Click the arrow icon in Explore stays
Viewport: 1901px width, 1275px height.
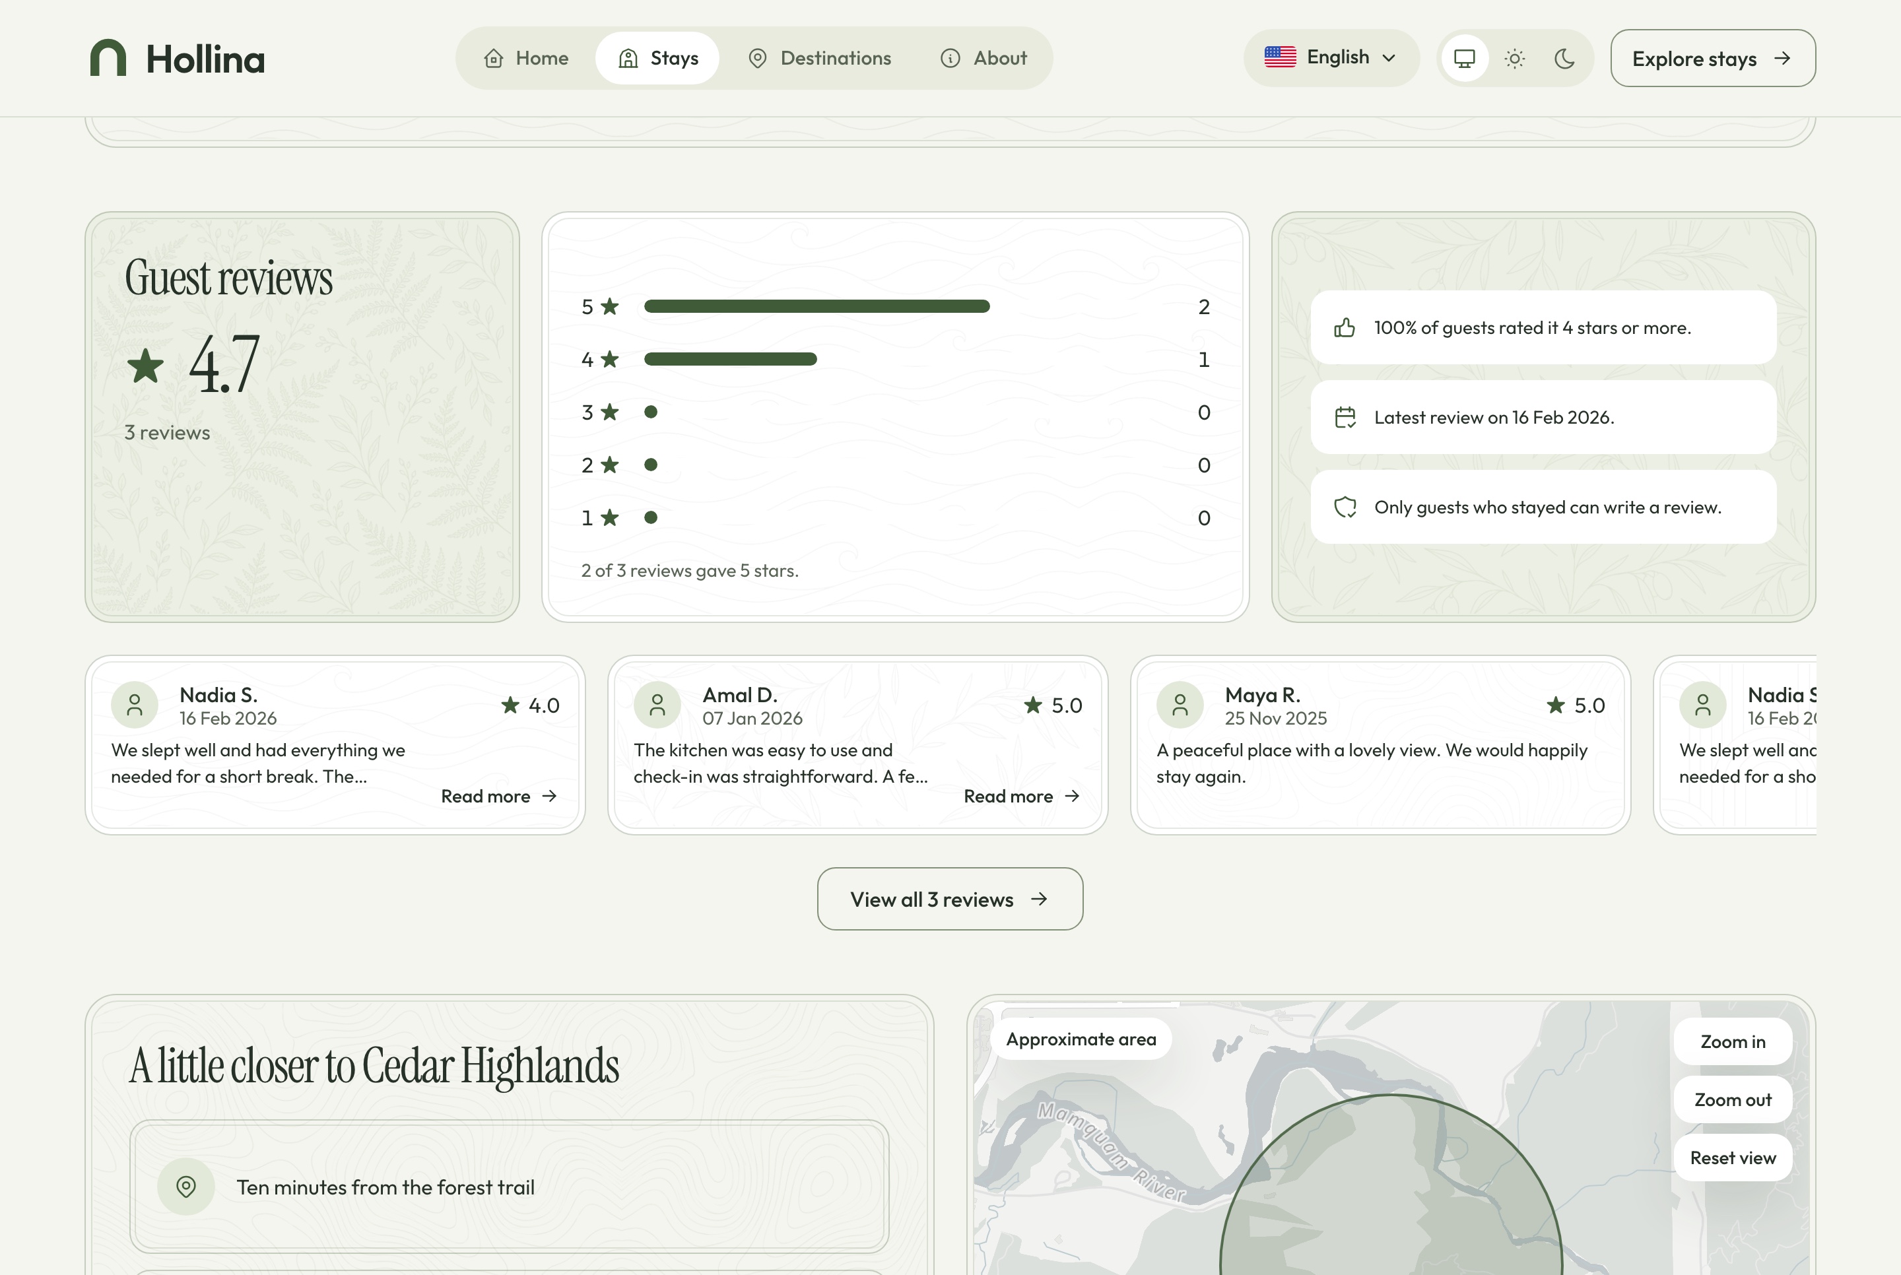pos(1782,59)
